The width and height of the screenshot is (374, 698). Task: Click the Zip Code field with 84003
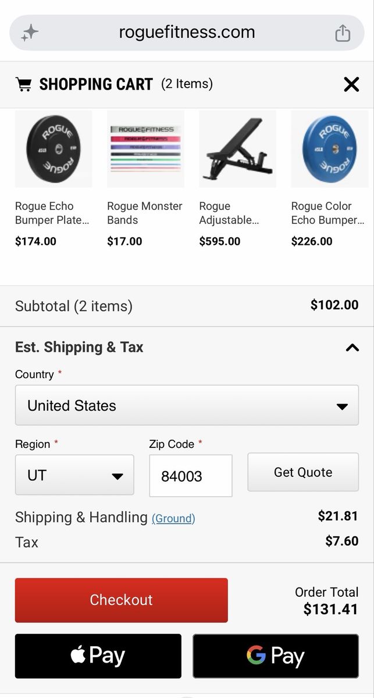coord(191,476)
